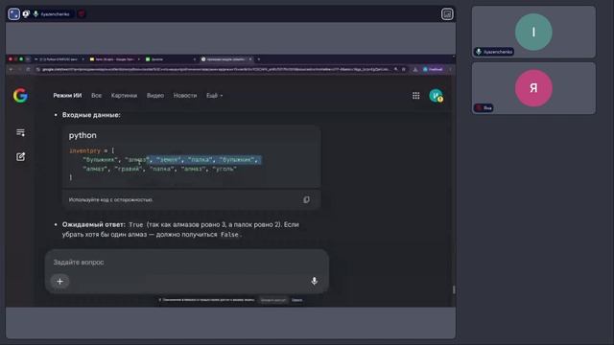Click Ilyazenchenko name label on participant tile
This screenshot has height=345, width=614.
494,52
